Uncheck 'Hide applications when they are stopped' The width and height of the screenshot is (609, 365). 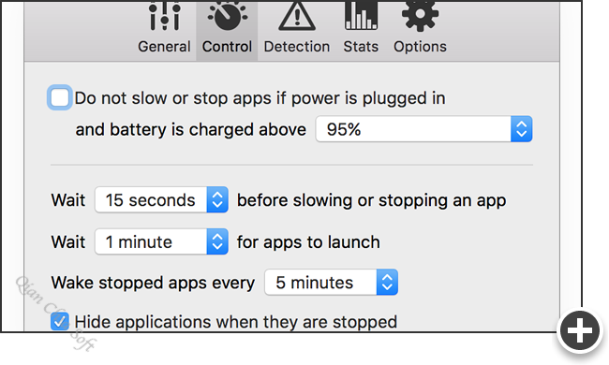tap(60, 322)
